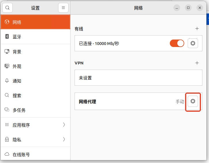Add a VPN connection with plus icon
The image size is (209, 163).
[197, 63]
